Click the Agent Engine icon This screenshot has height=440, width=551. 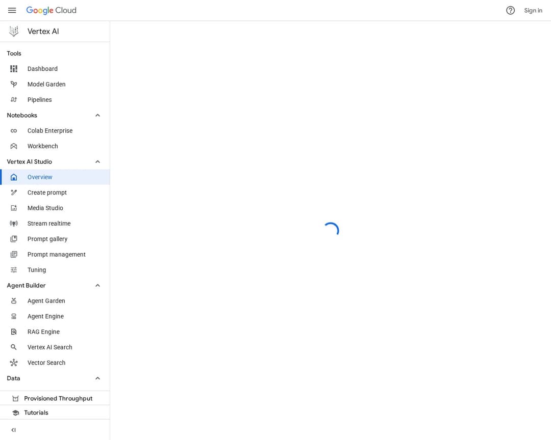click(14, 316)
